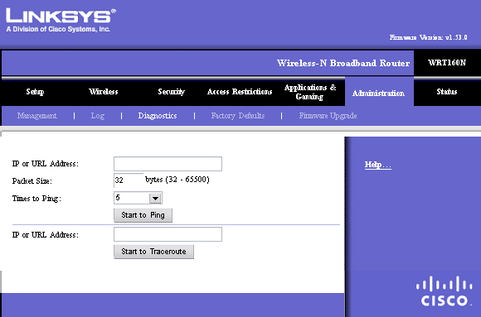Go to Access Restrictions tab
This screenshot has height=317, width=481.
coord(240,92)
